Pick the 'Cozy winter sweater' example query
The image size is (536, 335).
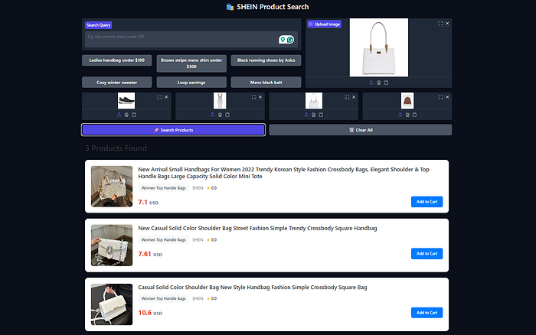click(x=117, y=83)
